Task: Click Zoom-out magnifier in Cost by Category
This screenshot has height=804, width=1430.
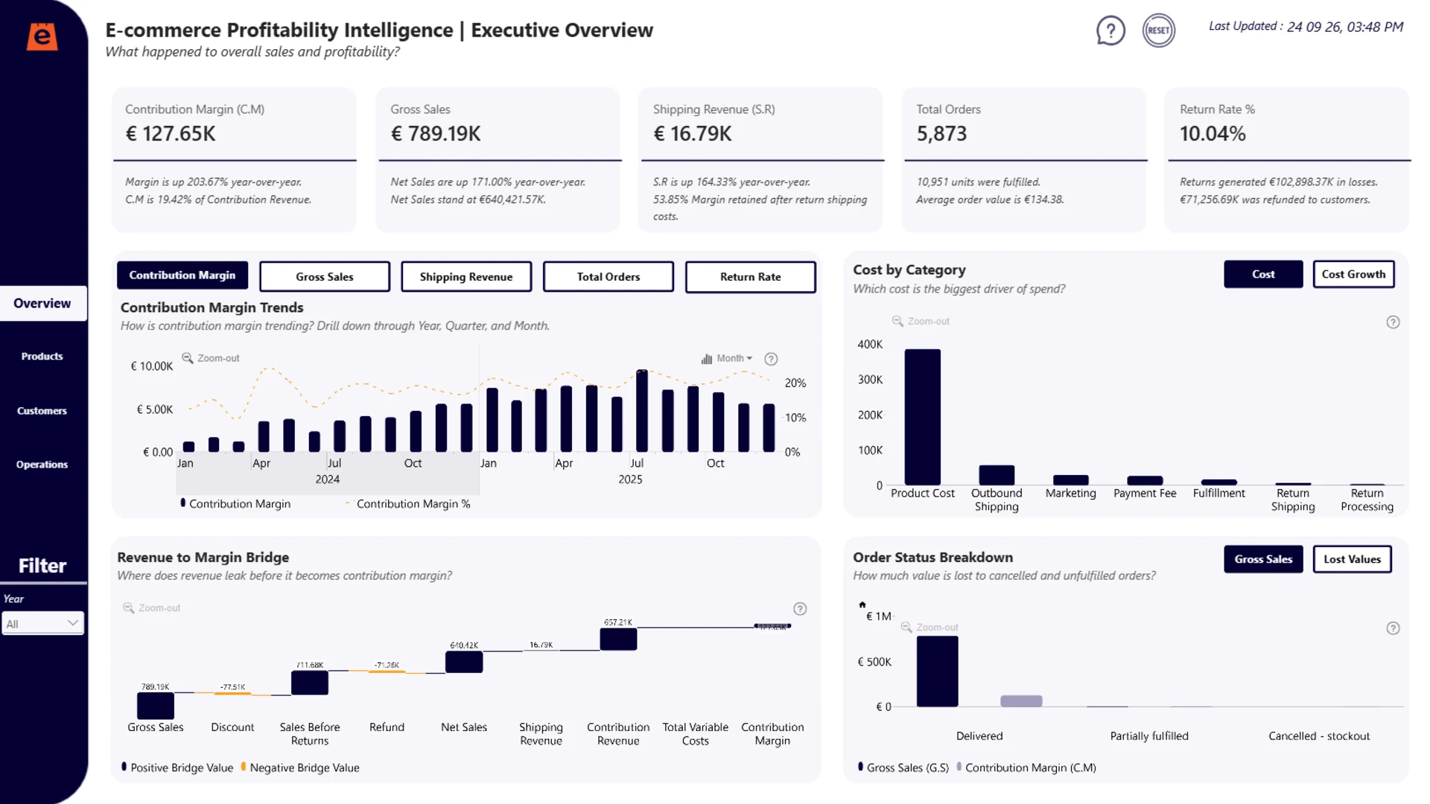Action: (897, 321)
